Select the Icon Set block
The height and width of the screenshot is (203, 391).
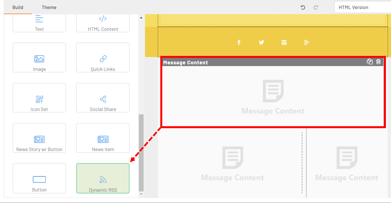click(x=39, y=98)
